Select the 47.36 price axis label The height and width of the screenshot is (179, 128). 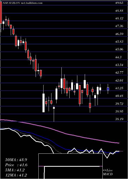click(119, 26)
